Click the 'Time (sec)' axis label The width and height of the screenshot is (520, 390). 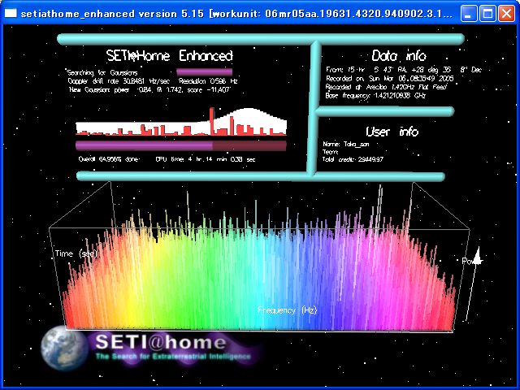click(76, 254)
